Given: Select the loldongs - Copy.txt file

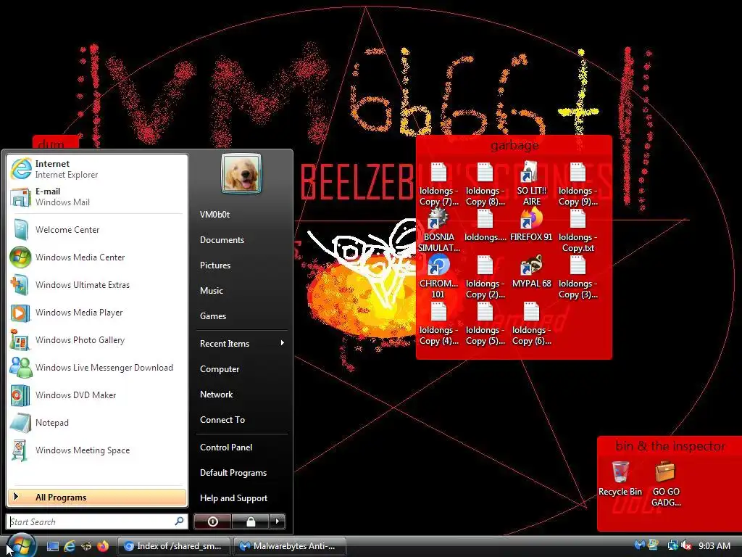Looking at the screenshot, I should point(578,230).
